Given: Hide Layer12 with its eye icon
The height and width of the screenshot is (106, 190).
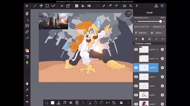Looking at the screenshot, I should (136, 68).
